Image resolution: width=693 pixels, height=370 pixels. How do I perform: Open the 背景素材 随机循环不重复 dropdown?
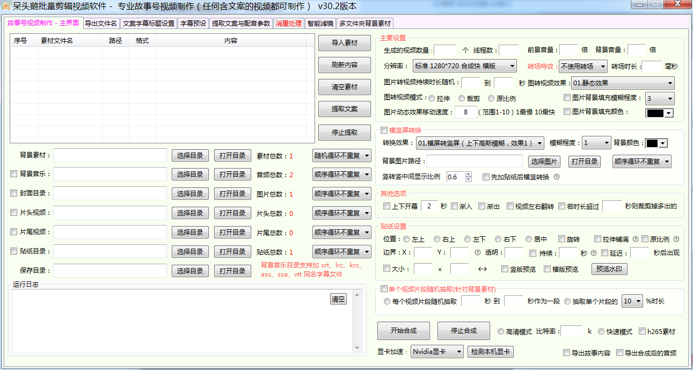point(342,156)
